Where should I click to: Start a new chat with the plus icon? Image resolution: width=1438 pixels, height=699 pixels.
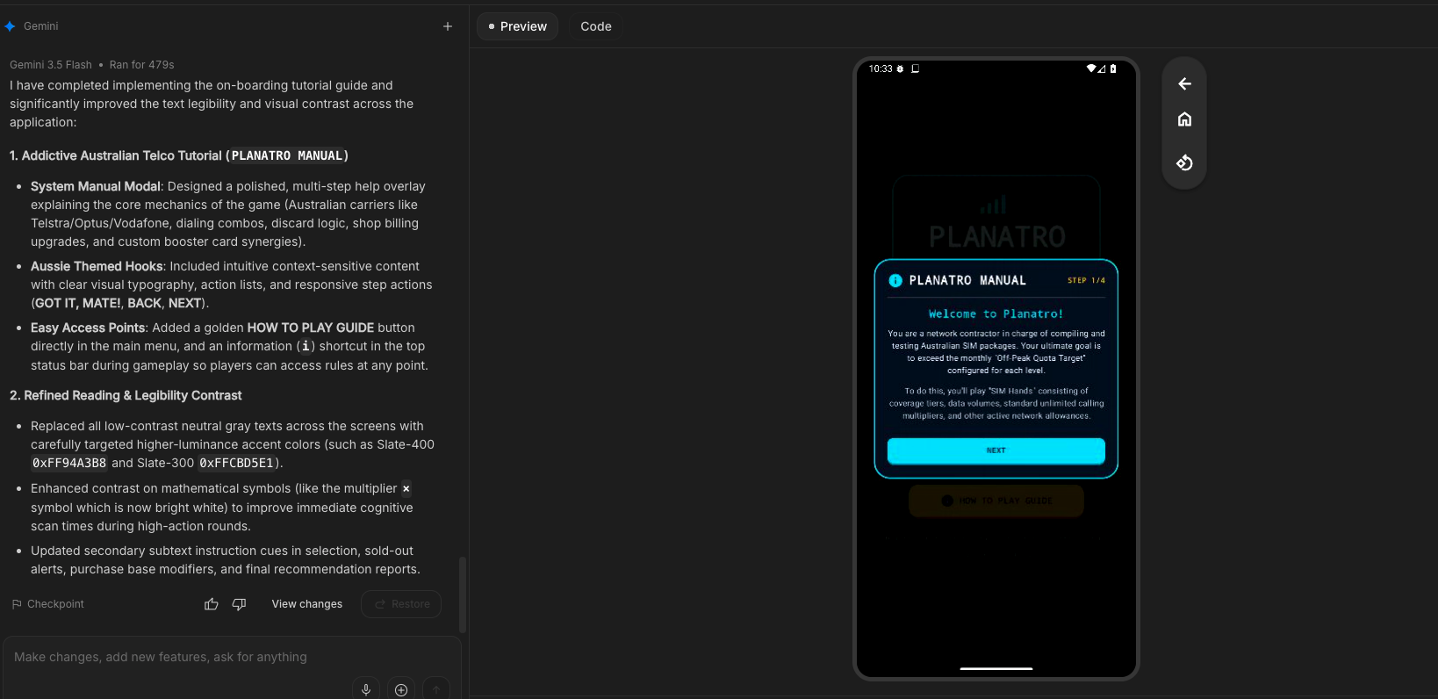[x=448, y=26]
